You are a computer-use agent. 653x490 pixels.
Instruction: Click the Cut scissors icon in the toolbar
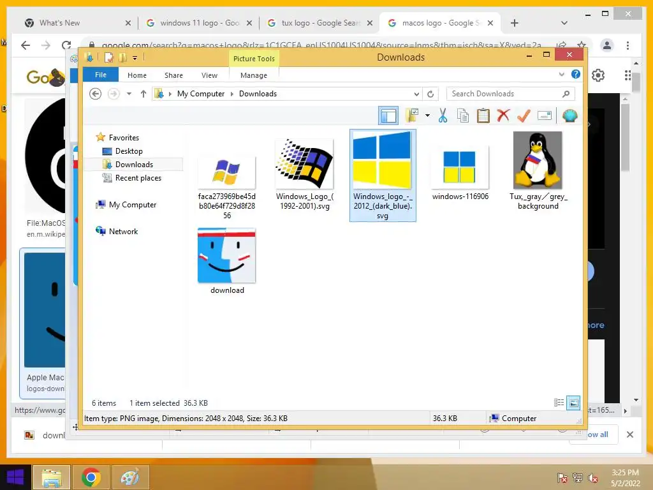pyautogui.click(x=443, y=116)
